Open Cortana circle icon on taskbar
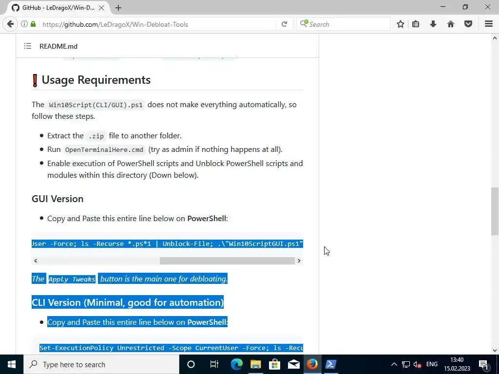 191,364
